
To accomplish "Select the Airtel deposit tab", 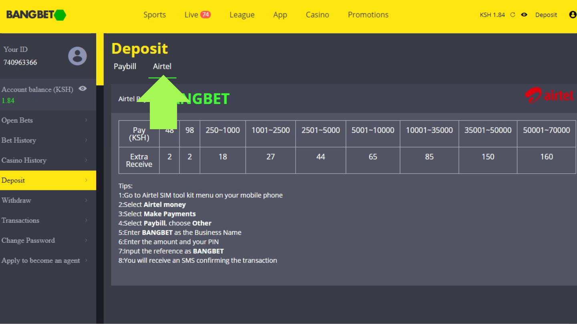I will pos(162,66).
